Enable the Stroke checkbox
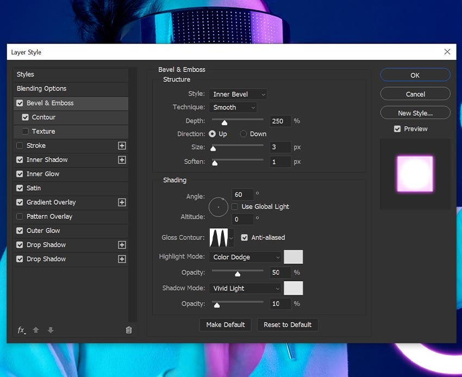 [x=20, y=146]
